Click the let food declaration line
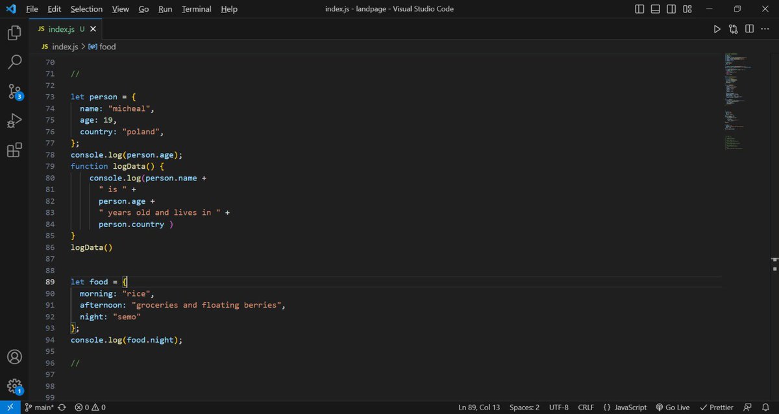 [99, 282]
